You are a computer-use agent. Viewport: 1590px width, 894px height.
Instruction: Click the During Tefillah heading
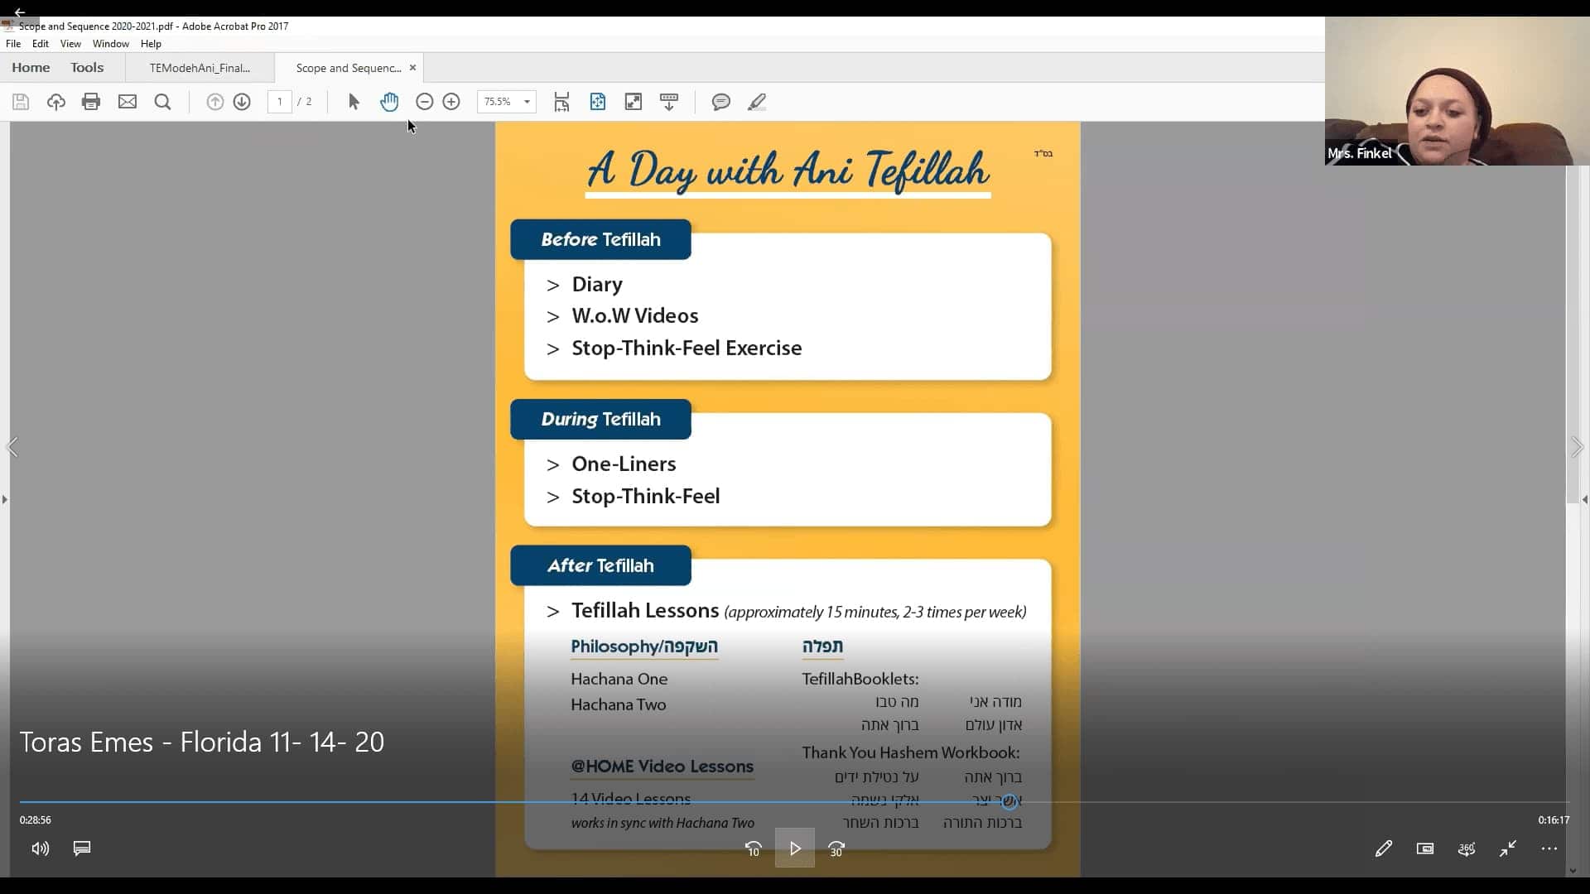[x=600, y=419]
